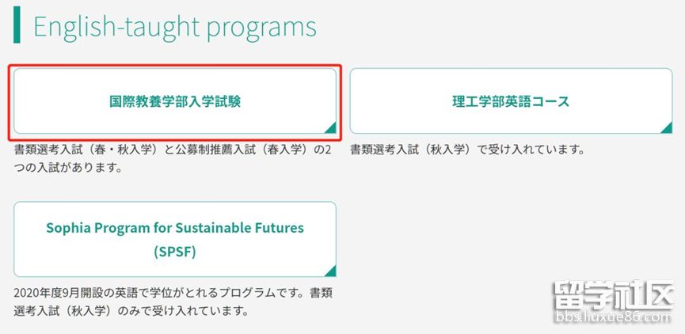The image size is (685, 334).
Task: Open the 国際教養学部入学試験 card
Action: tap(174, 101)
